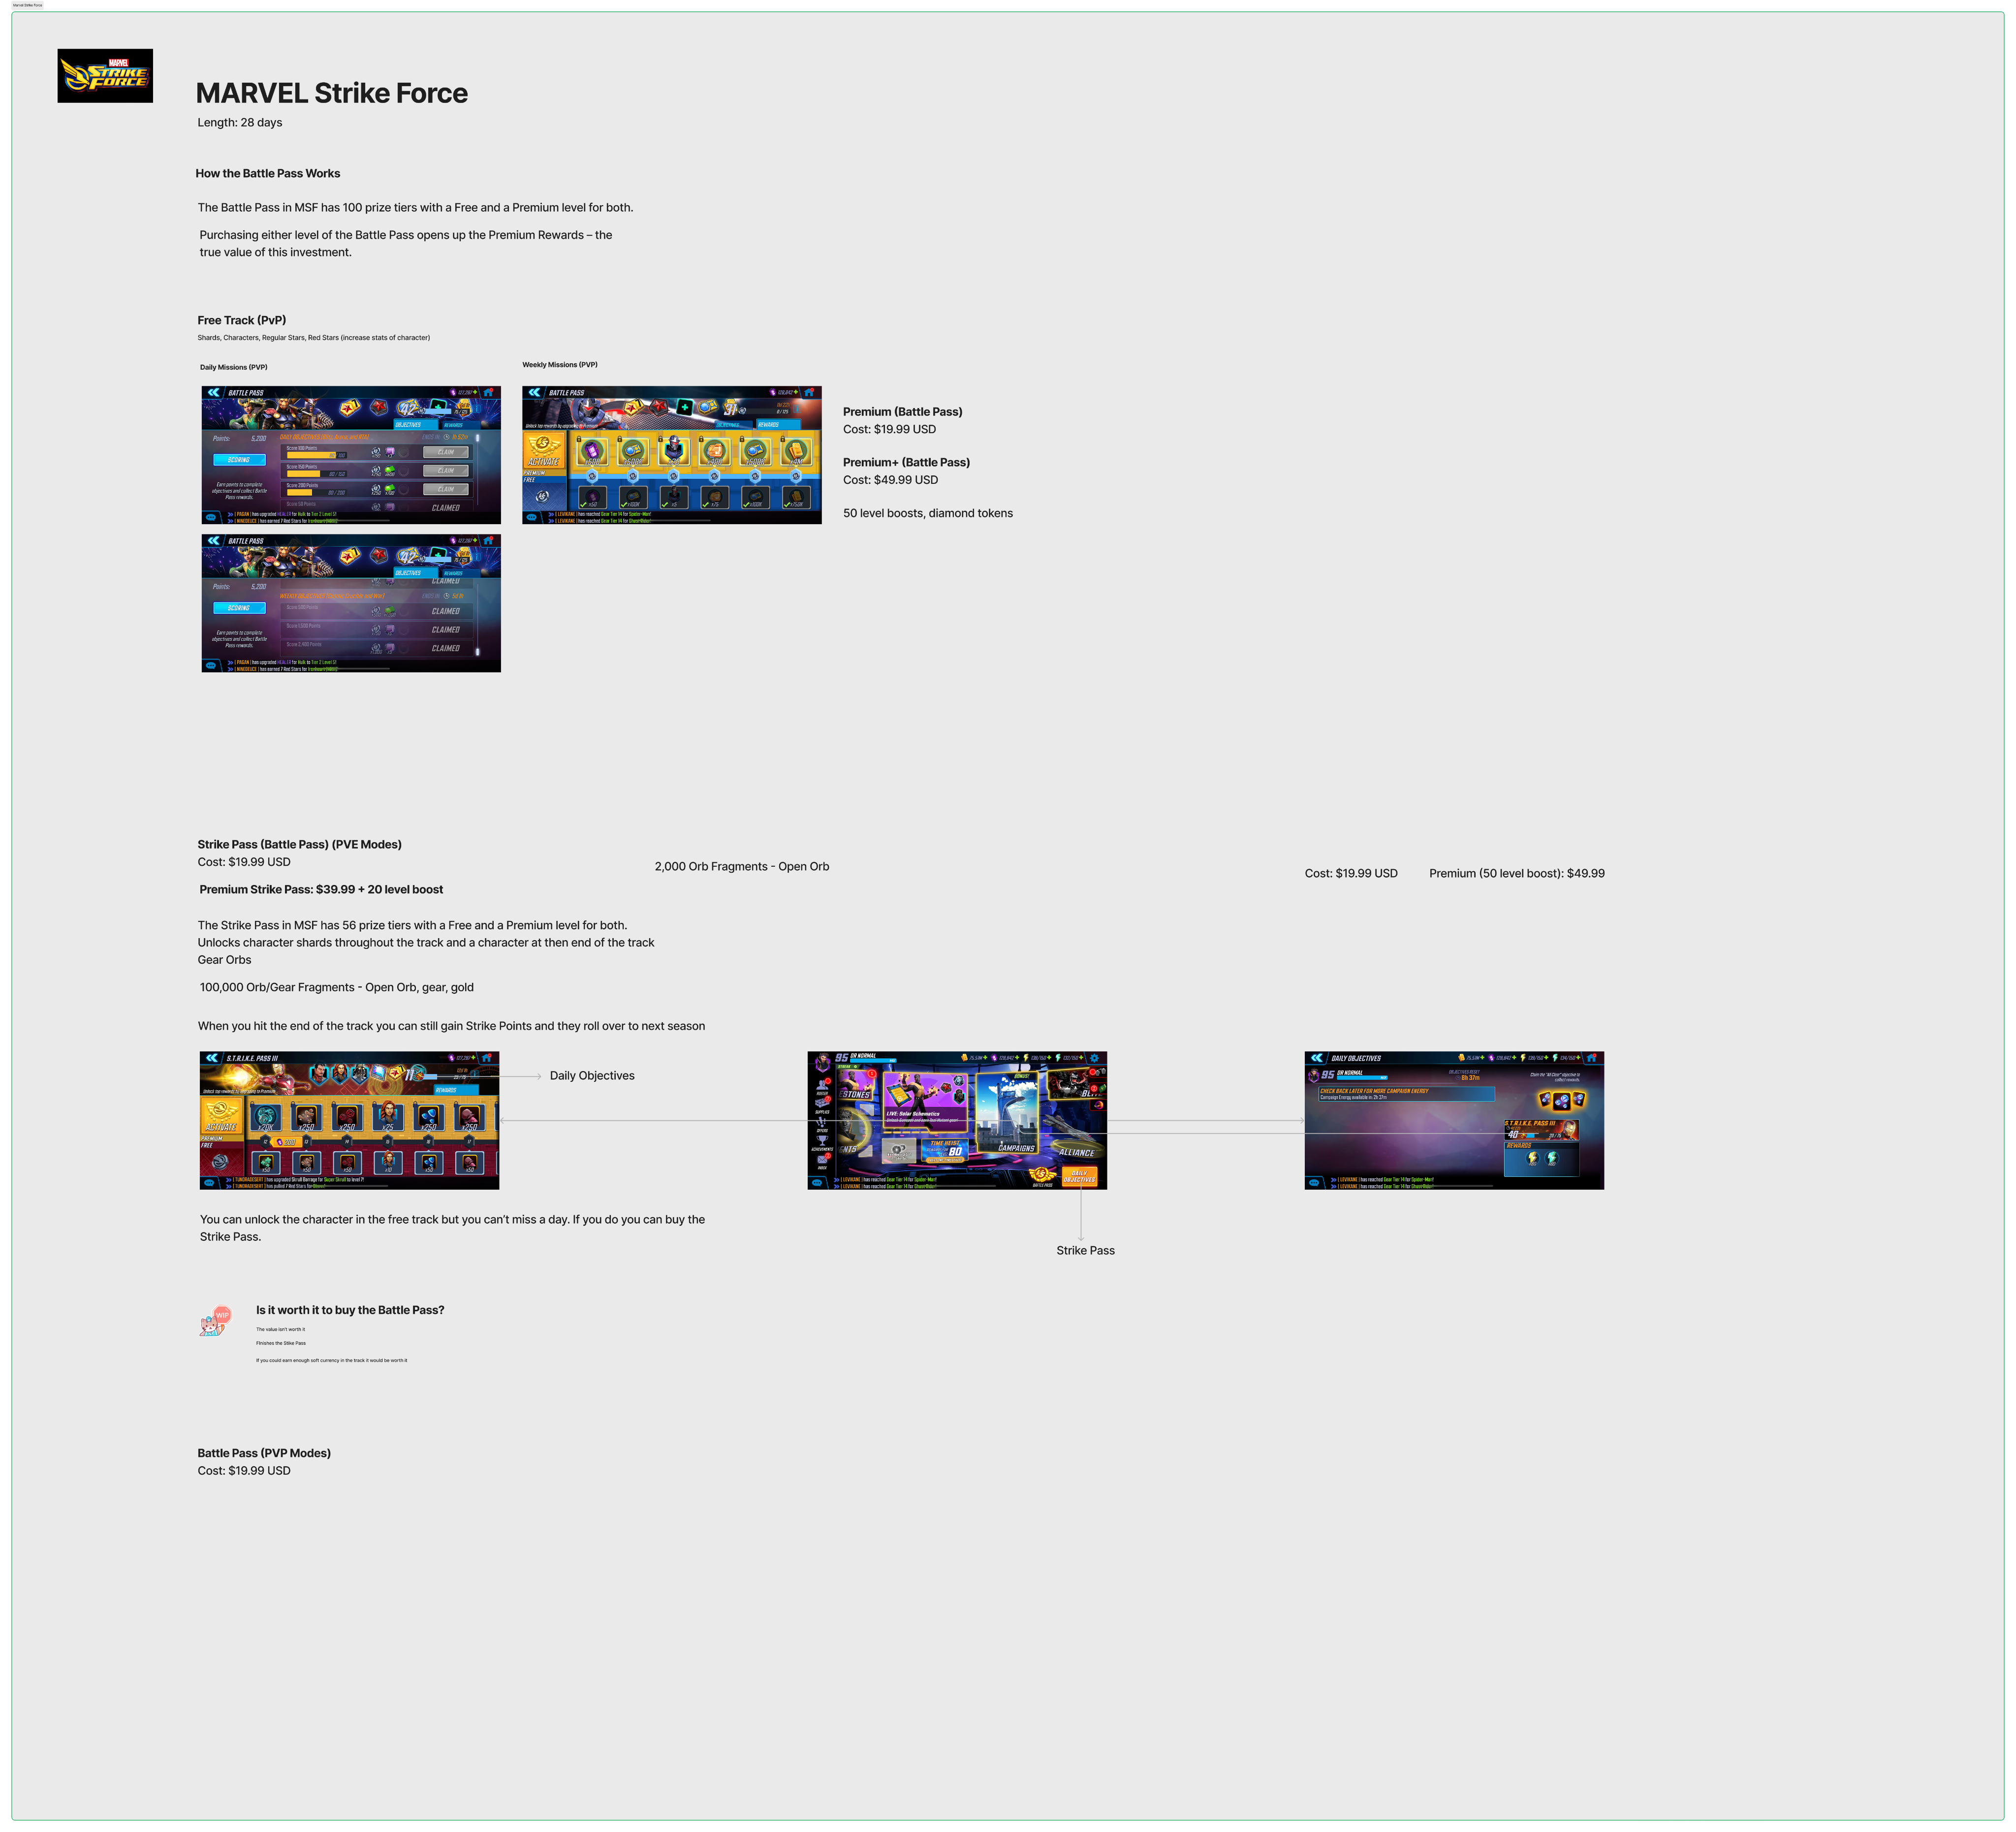The width and height of the screenshot is (2016, 1832).
Task: Click the 'Is it worth it to buy' heading
Action: pyautogui.click(x=350, y=1310)
